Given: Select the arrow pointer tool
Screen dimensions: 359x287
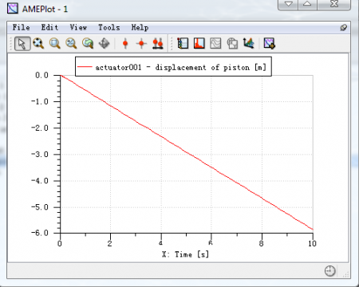Looking at the screenshot, I should pos(22,43).
